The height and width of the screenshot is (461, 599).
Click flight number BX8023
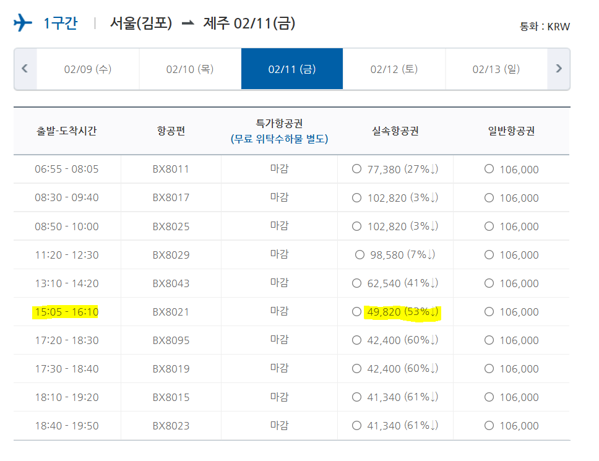coord(171,426)
